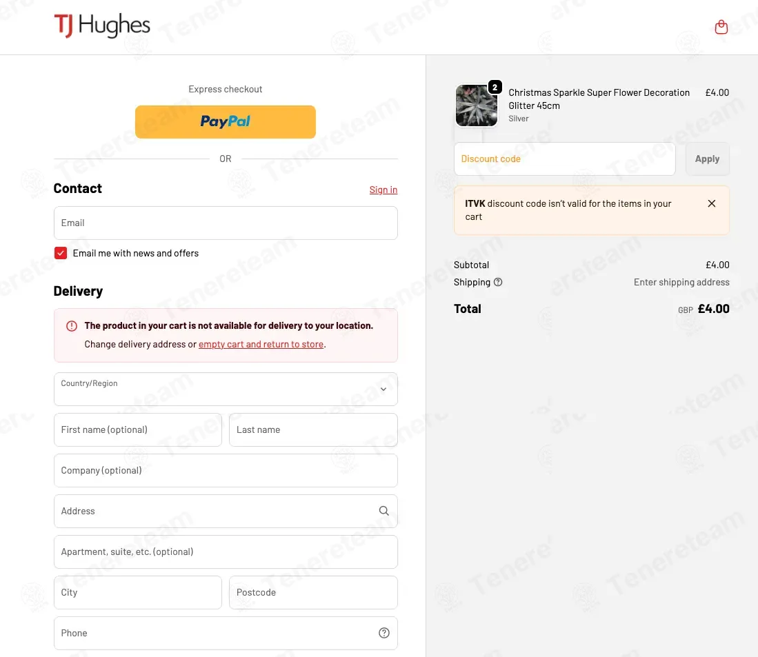
Task: Uncheck Email me with news and offers
Action: tap(61, 253)
